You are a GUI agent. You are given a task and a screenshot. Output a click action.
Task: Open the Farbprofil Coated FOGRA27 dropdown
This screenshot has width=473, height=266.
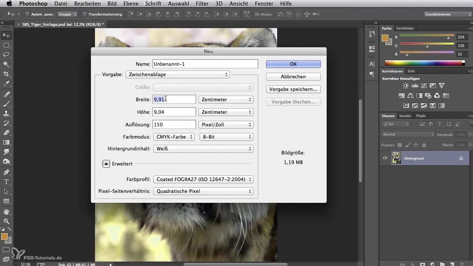pos(203,179)
